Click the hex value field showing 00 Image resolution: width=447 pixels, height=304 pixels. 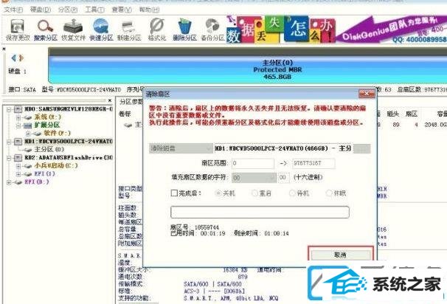(284, 177)
